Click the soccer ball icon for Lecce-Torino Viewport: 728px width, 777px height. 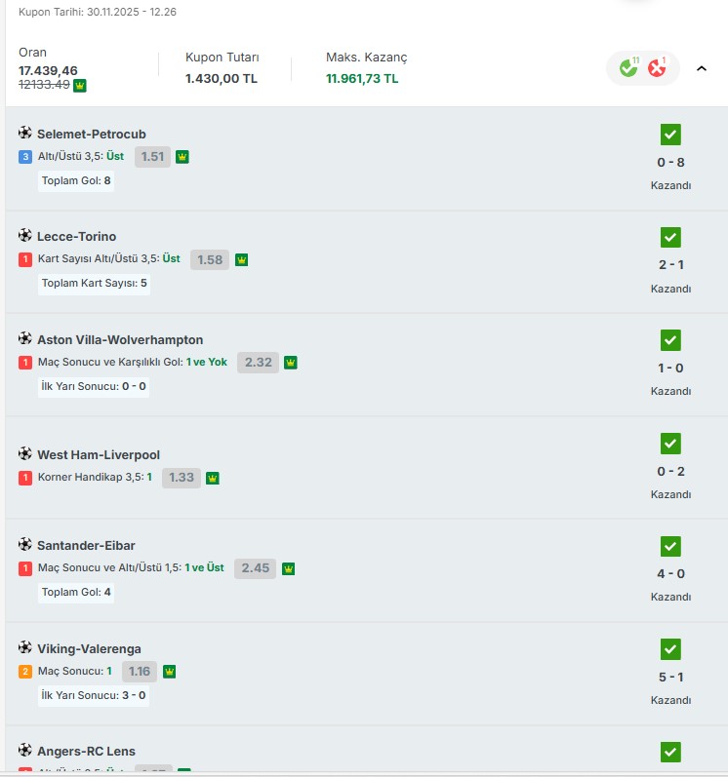pos(25,236)
